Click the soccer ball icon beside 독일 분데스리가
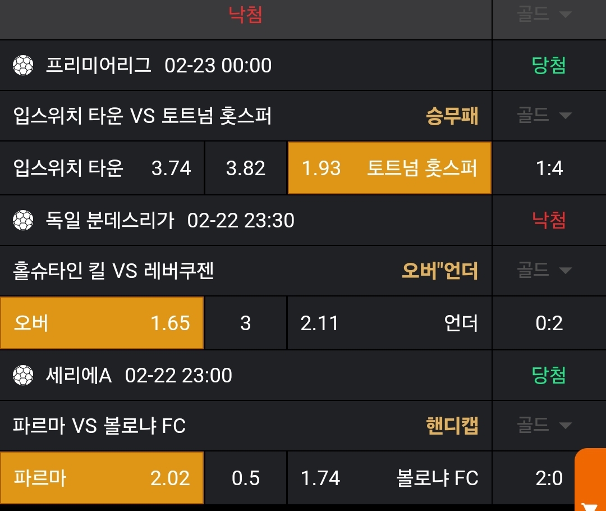606x511 pixels. point(24,221)
